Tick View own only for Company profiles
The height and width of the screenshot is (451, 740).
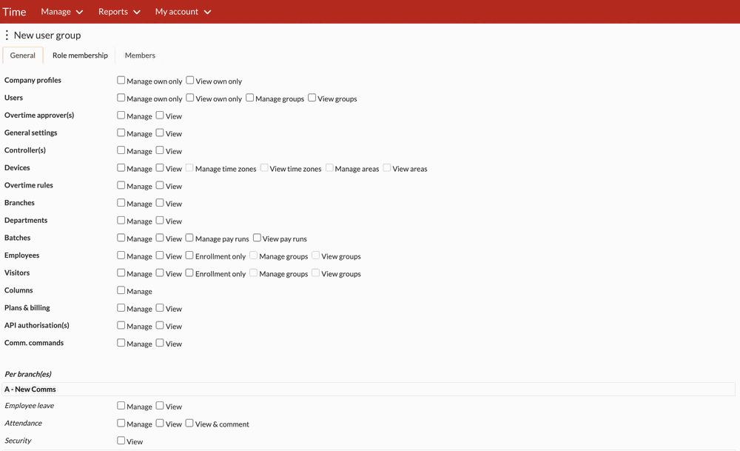point(190,80)
